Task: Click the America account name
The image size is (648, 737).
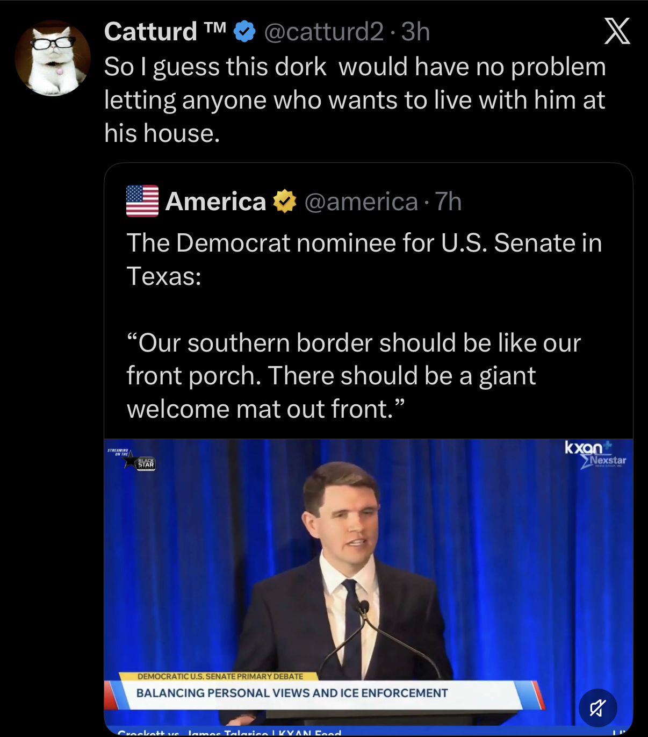Action: click(215, 202)
